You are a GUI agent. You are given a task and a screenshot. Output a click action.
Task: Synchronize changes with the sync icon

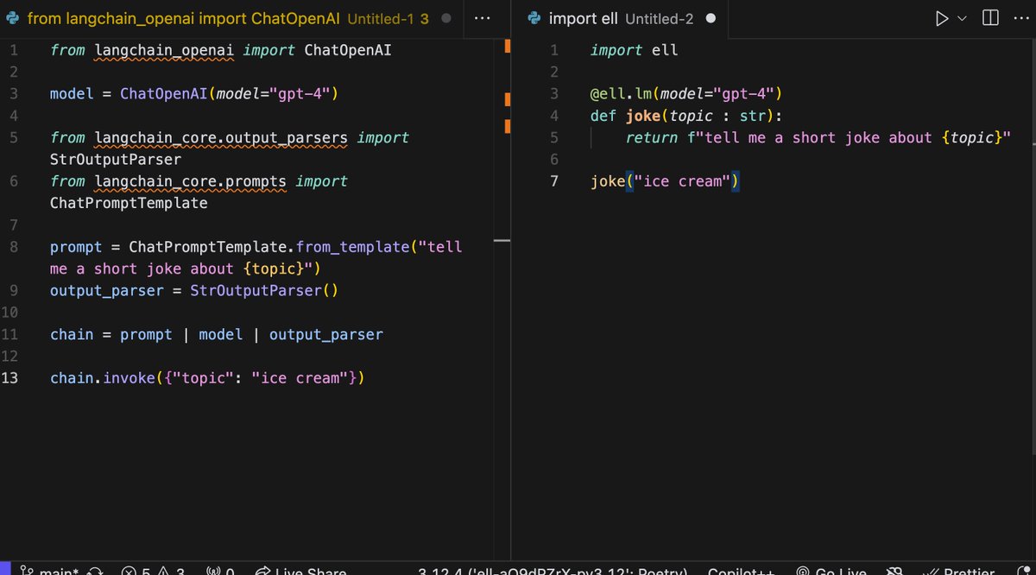click(x=96, y=571)
